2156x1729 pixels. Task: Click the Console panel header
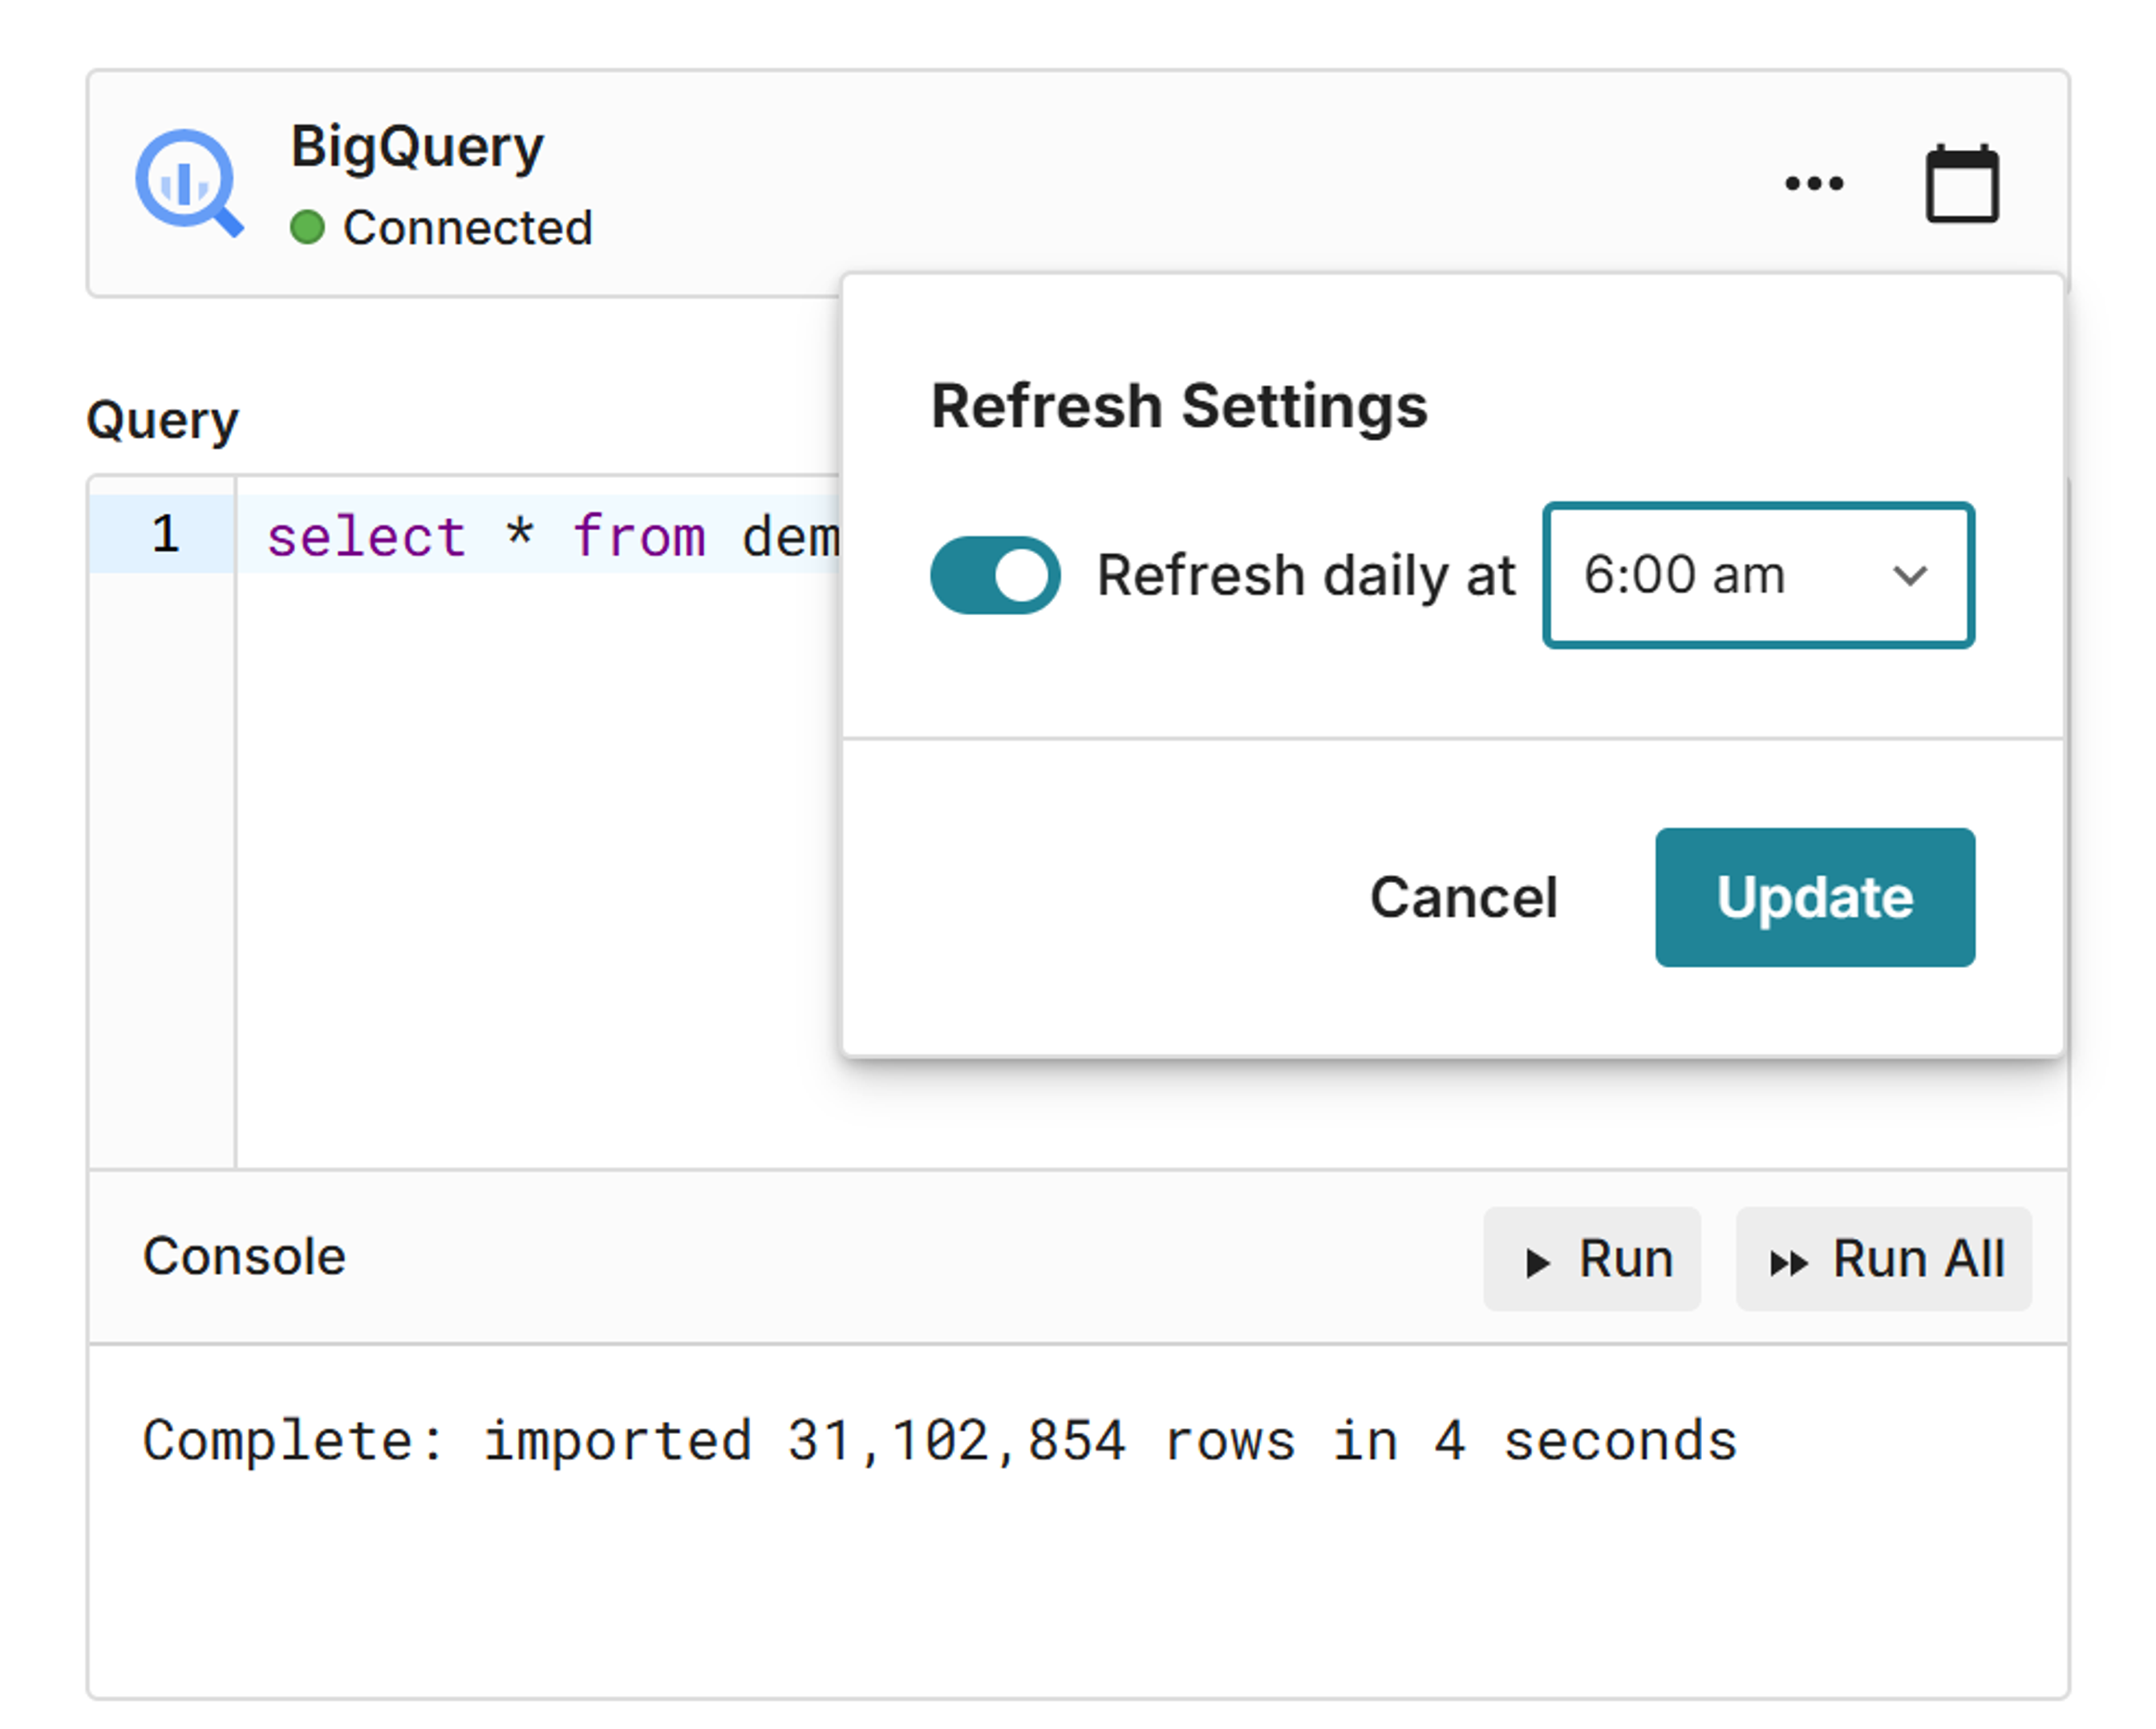point(244,1256)
